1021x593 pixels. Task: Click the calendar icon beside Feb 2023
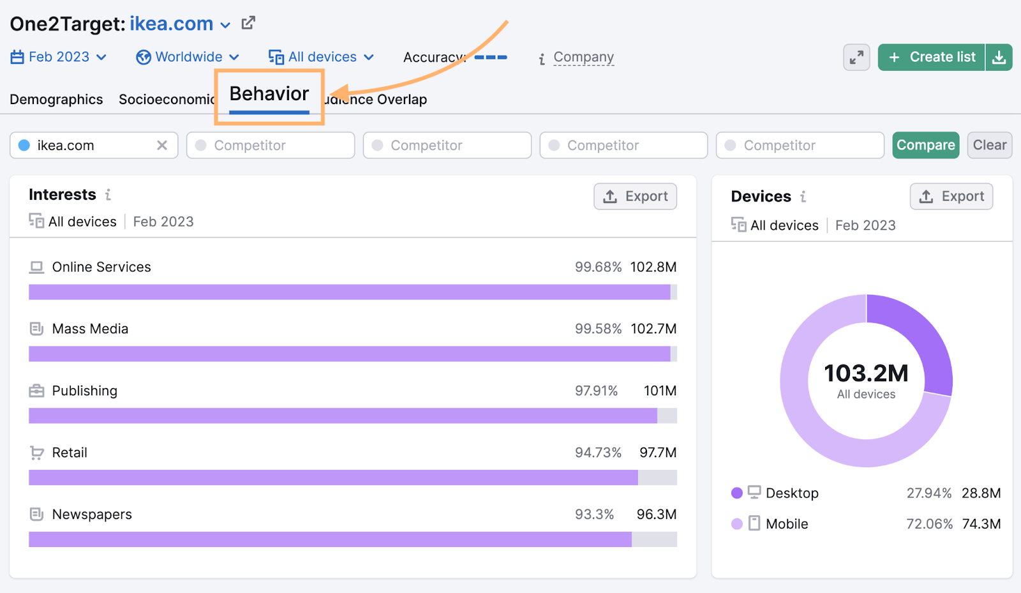[x=17, y=57]
